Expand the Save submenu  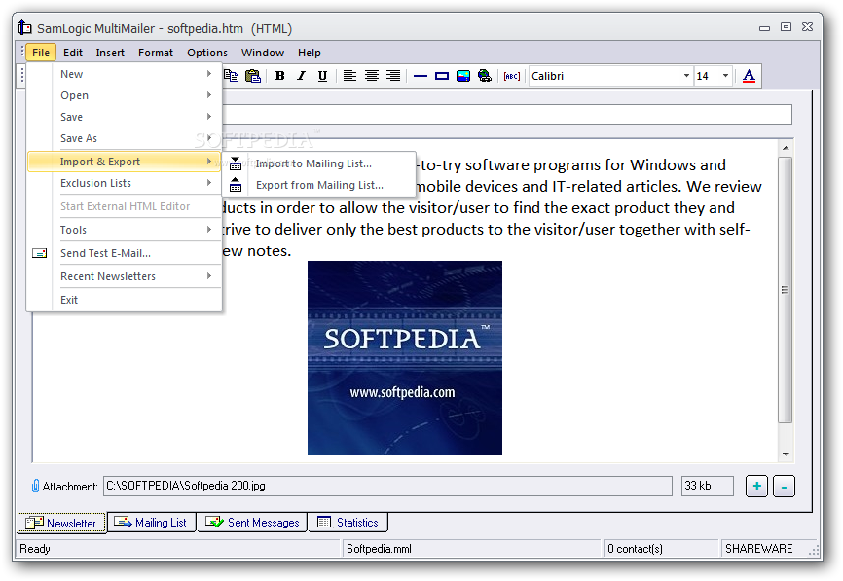125,117
